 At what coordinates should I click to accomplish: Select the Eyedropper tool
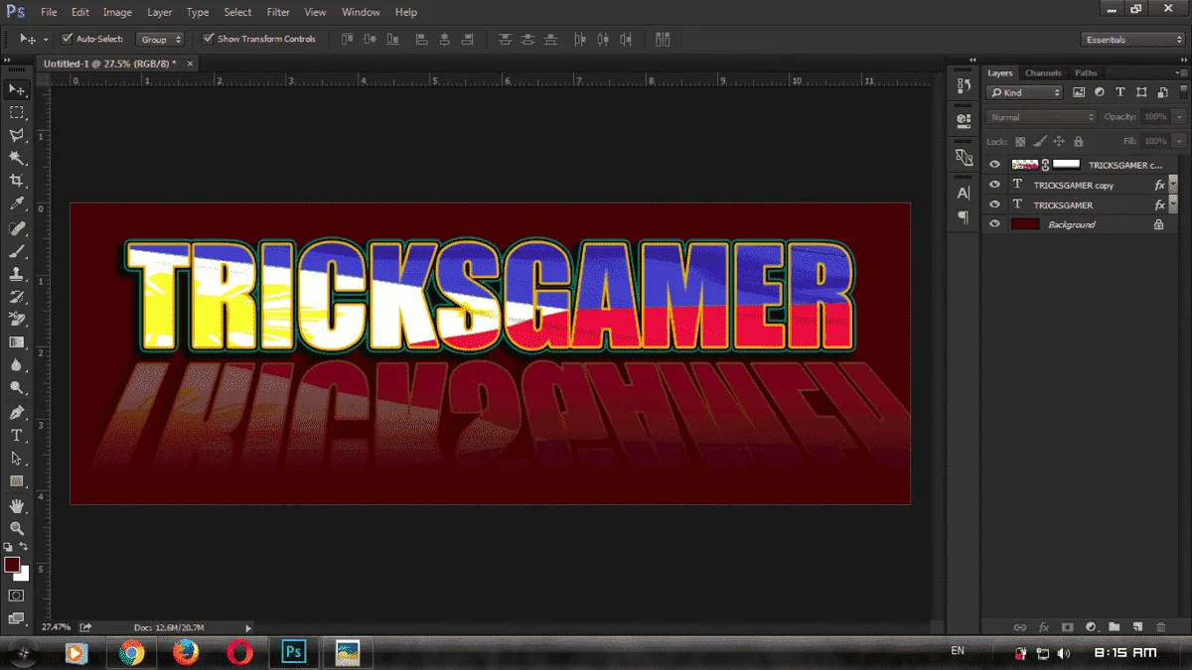[17, 203]
